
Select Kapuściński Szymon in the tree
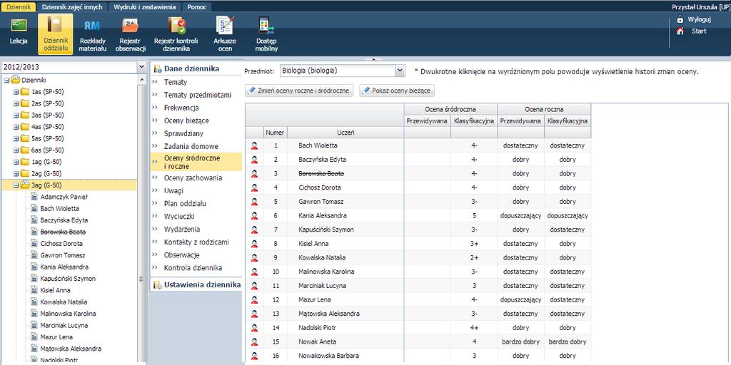[x=68, y=279]
